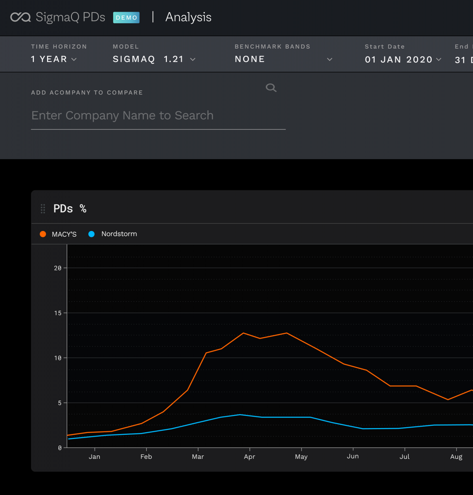Click the search magnifier icon
The image size is (473, 495).
271,87
